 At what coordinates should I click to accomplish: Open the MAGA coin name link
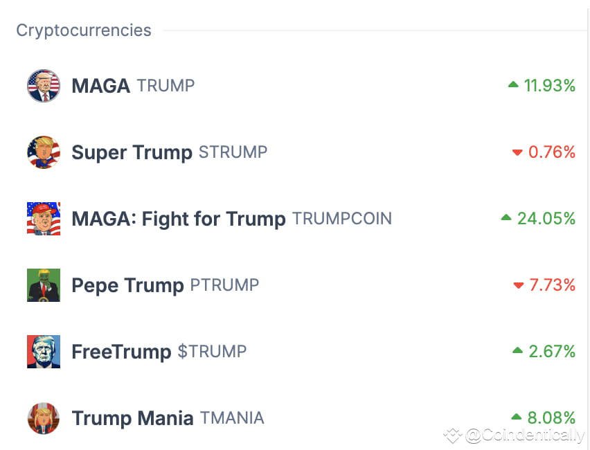(x=101, y=86)
